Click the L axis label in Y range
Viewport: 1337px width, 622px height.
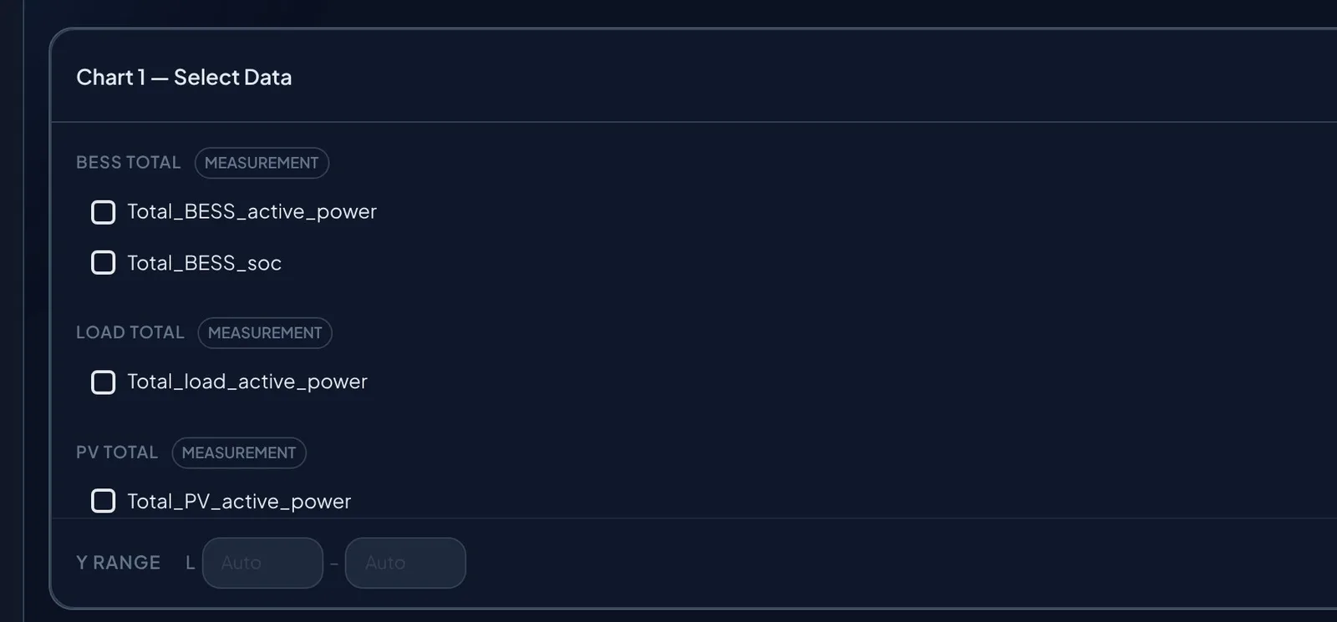click(191, 563)
